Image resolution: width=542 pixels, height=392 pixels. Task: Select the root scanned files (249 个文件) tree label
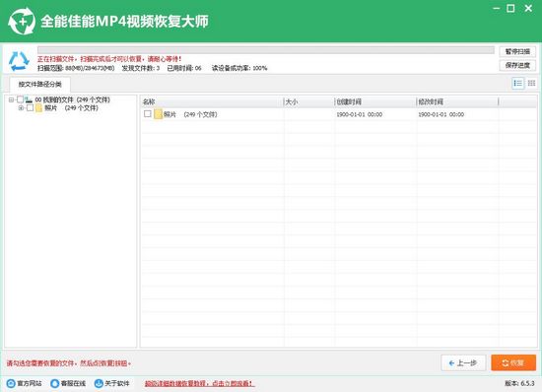[72, 99]
